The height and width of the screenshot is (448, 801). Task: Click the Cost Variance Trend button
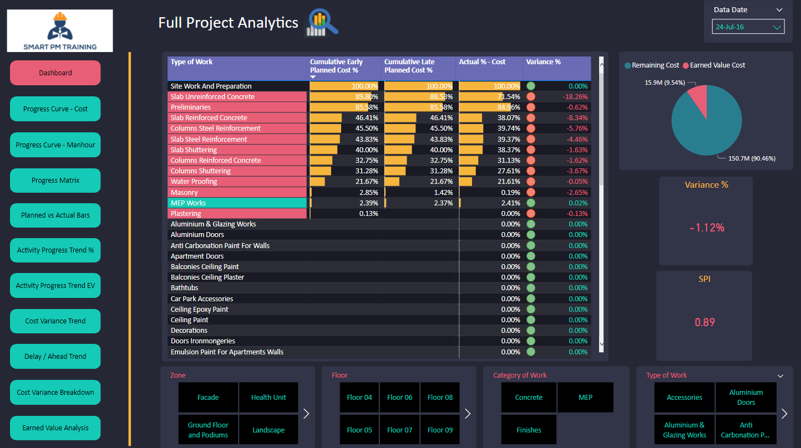(x=55, y=321)
